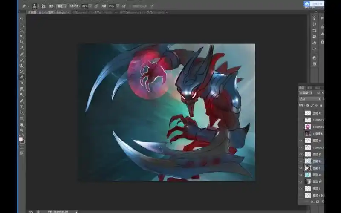Viewport: 341px width, 213px height.
Task: Hide layer 图层 18 using eye icon
Action: click(x=301, y=141)
